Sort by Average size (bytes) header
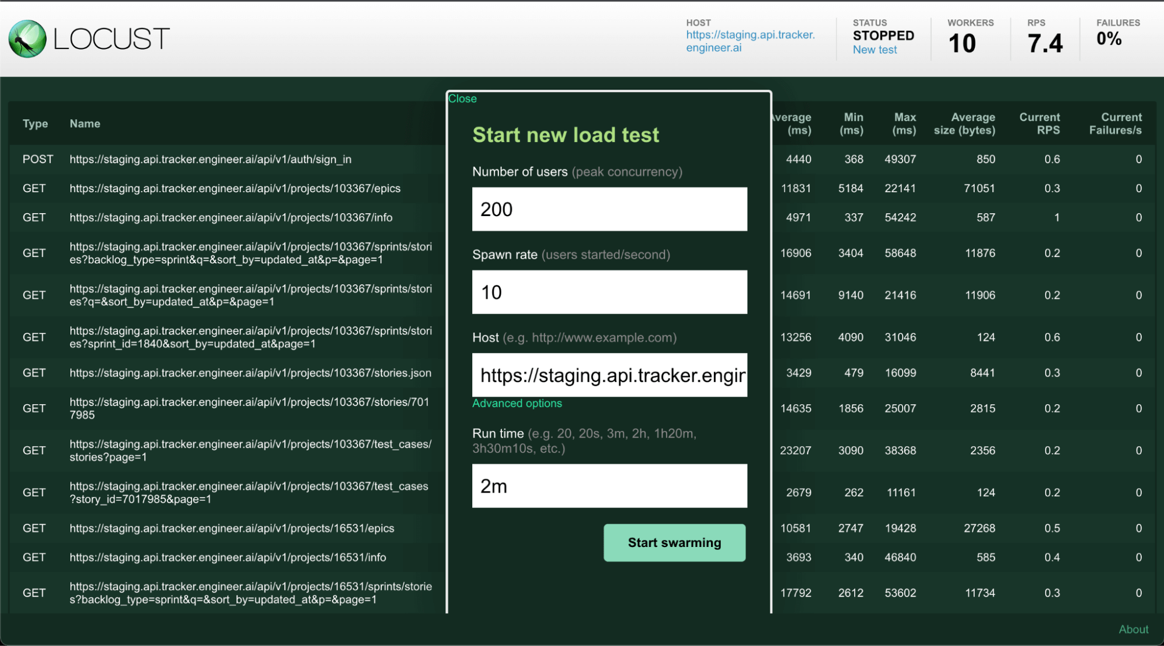The height and width of the screenshot is (646, 1164). [x=965, y=123]
